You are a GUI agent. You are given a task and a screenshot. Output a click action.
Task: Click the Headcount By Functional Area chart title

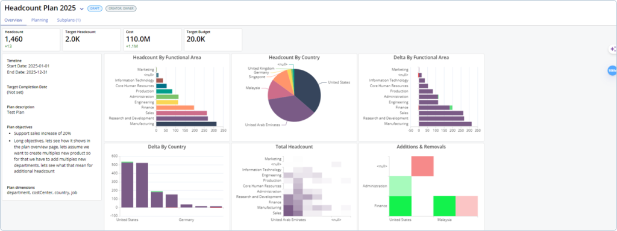click(x=167, y=57)
